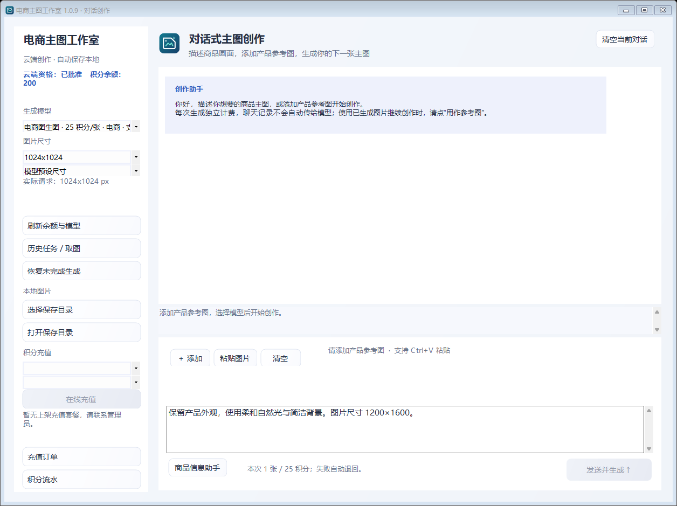Click 恢复未完成生成 button

[81, 271]
